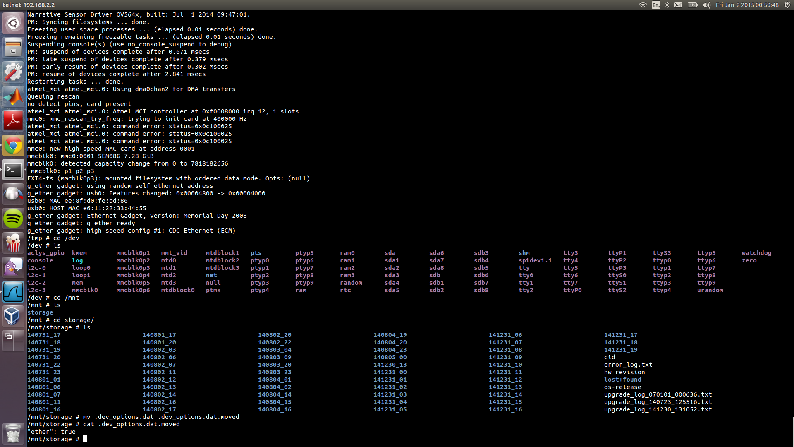Viewport: 794px width, 447px height.
Task: Launch MATLAB from the dock
Action: click(x=13, y=96)
